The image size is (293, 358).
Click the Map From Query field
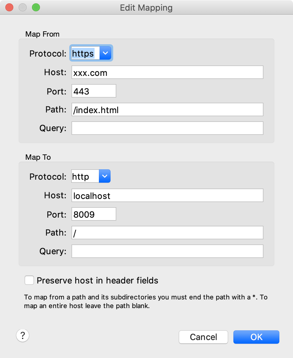click(x=167, y=128)
